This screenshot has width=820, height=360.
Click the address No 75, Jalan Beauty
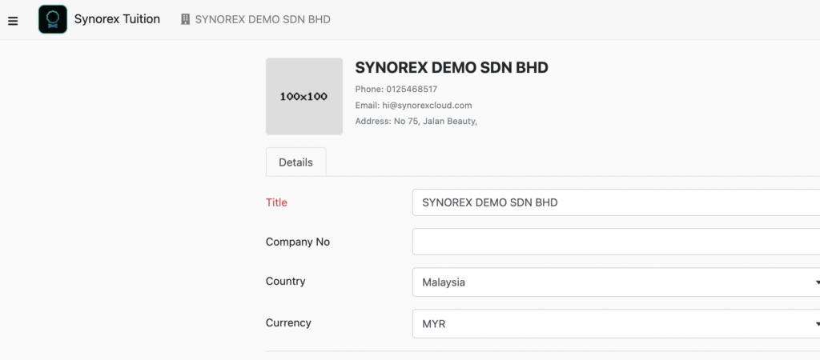coord(435,122)
